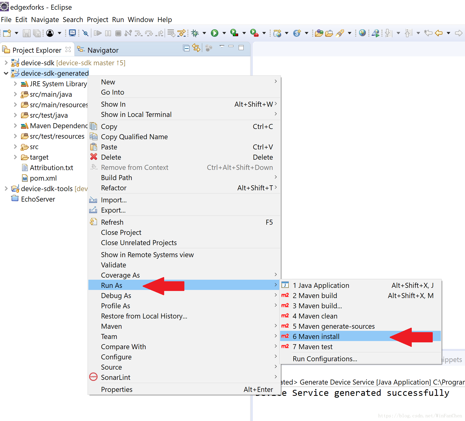
Task: Collapse the device-sdk-generated project node
Action: coord(6,73)
